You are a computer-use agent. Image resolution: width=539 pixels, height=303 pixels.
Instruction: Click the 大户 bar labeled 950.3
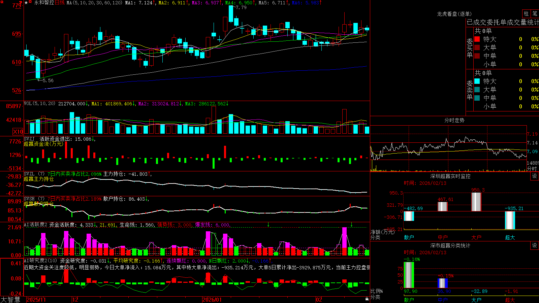pyautogui.click(x=476, y=202)
